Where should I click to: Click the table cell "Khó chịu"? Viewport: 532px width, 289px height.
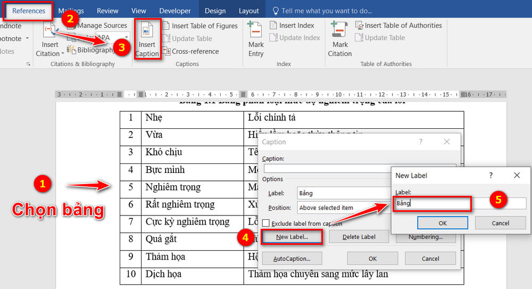click(x=193, y=155)
